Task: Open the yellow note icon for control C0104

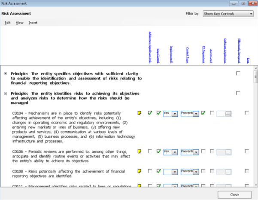Action: (x=139, y=113)
